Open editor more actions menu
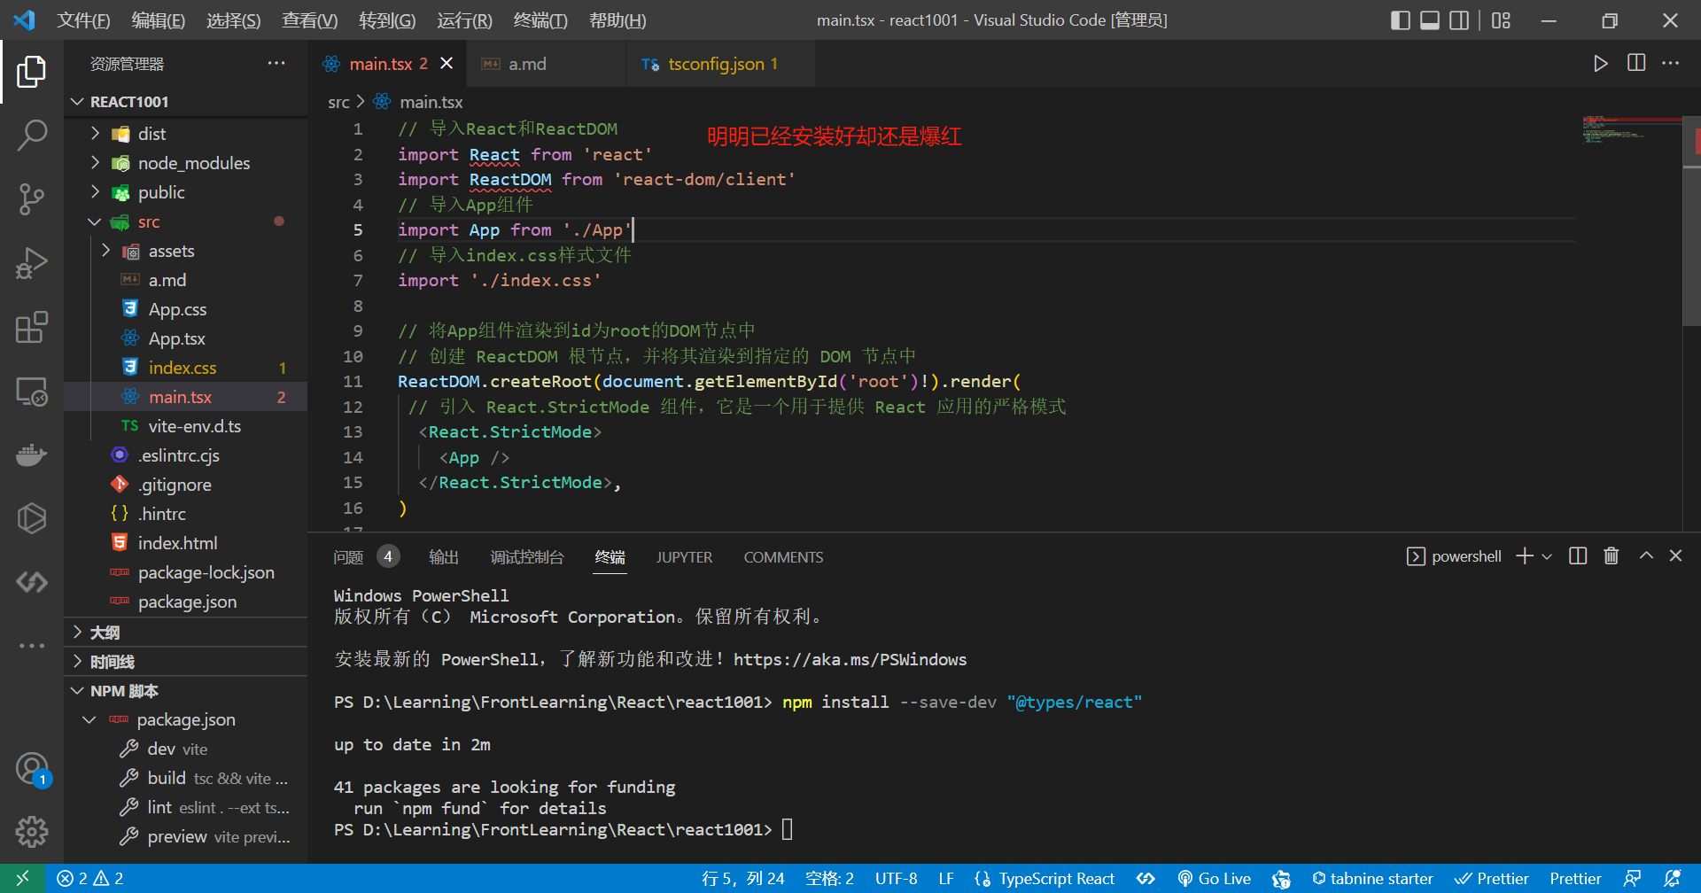This screenshot has height=893, width=1701. 1671,63
